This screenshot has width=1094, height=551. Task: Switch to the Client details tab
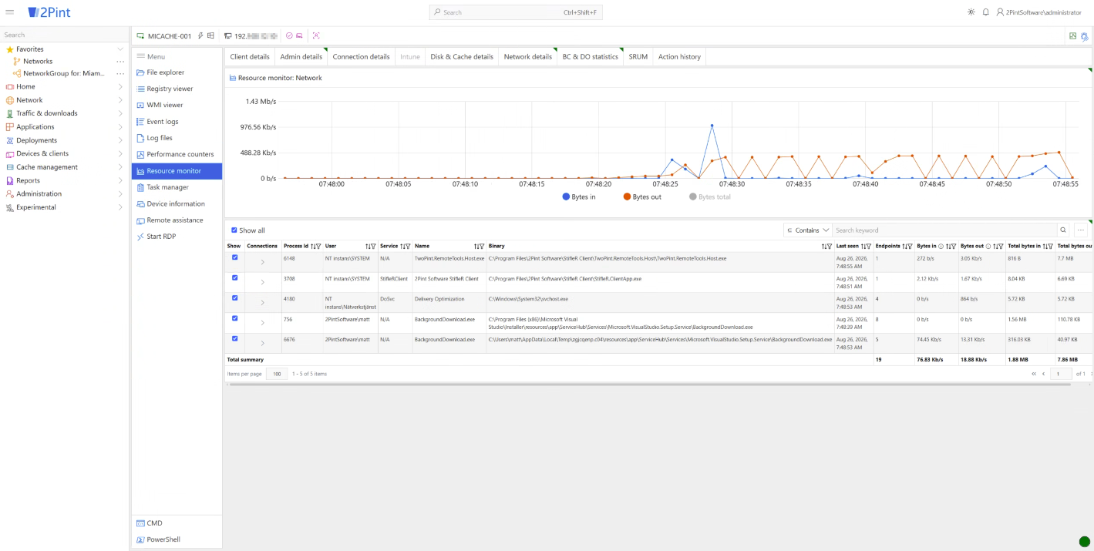250,57
